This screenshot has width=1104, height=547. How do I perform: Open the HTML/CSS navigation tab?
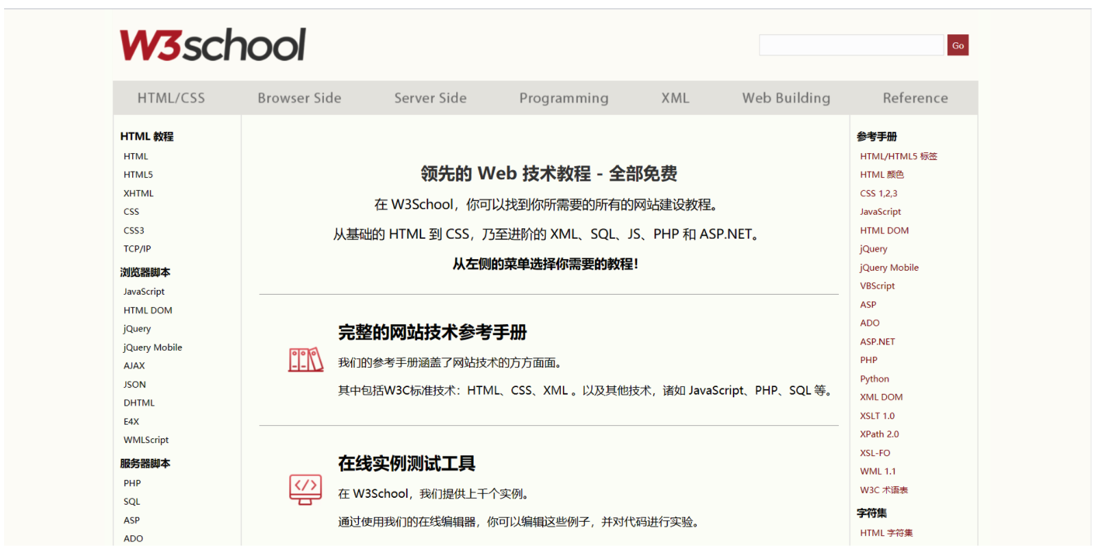coord(171,98)
